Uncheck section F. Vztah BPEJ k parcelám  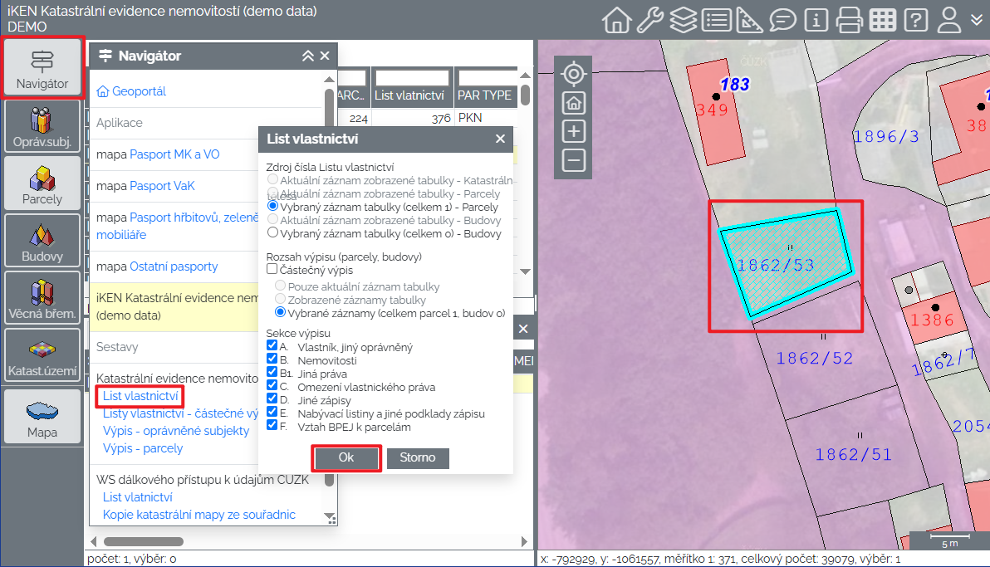click(272, 427)
